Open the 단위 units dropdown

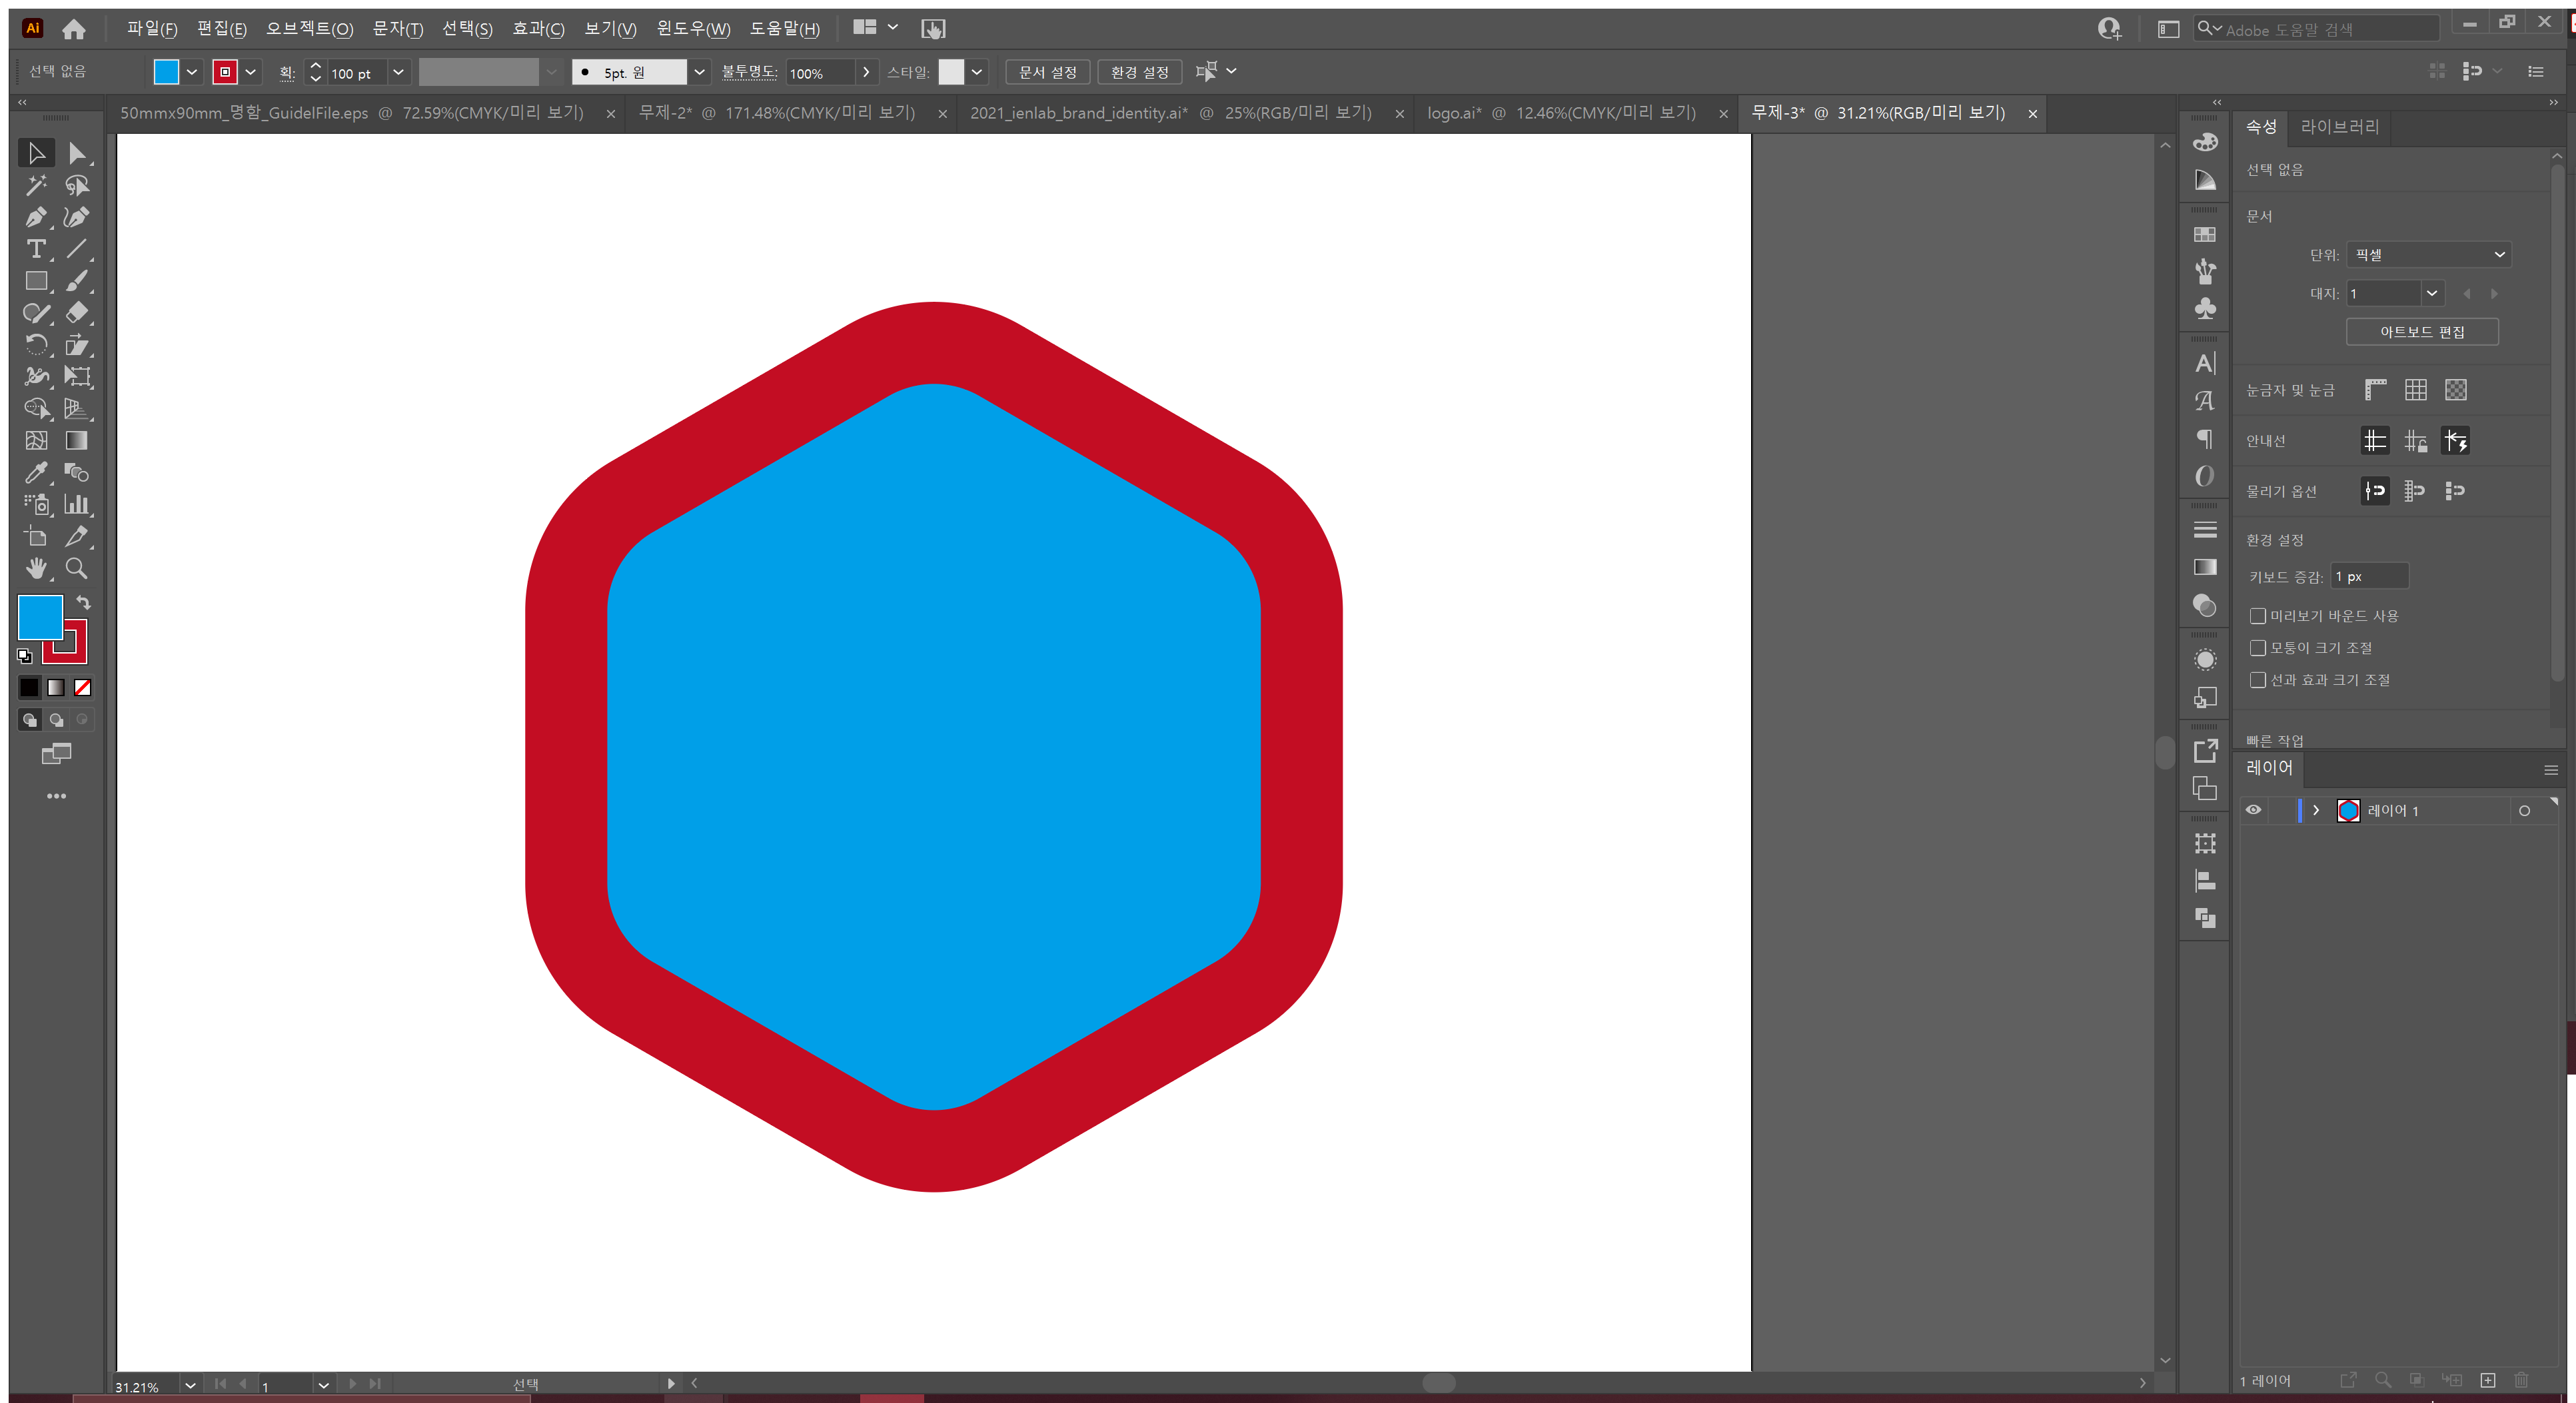pyautogui.click(x=2428, y=255)
